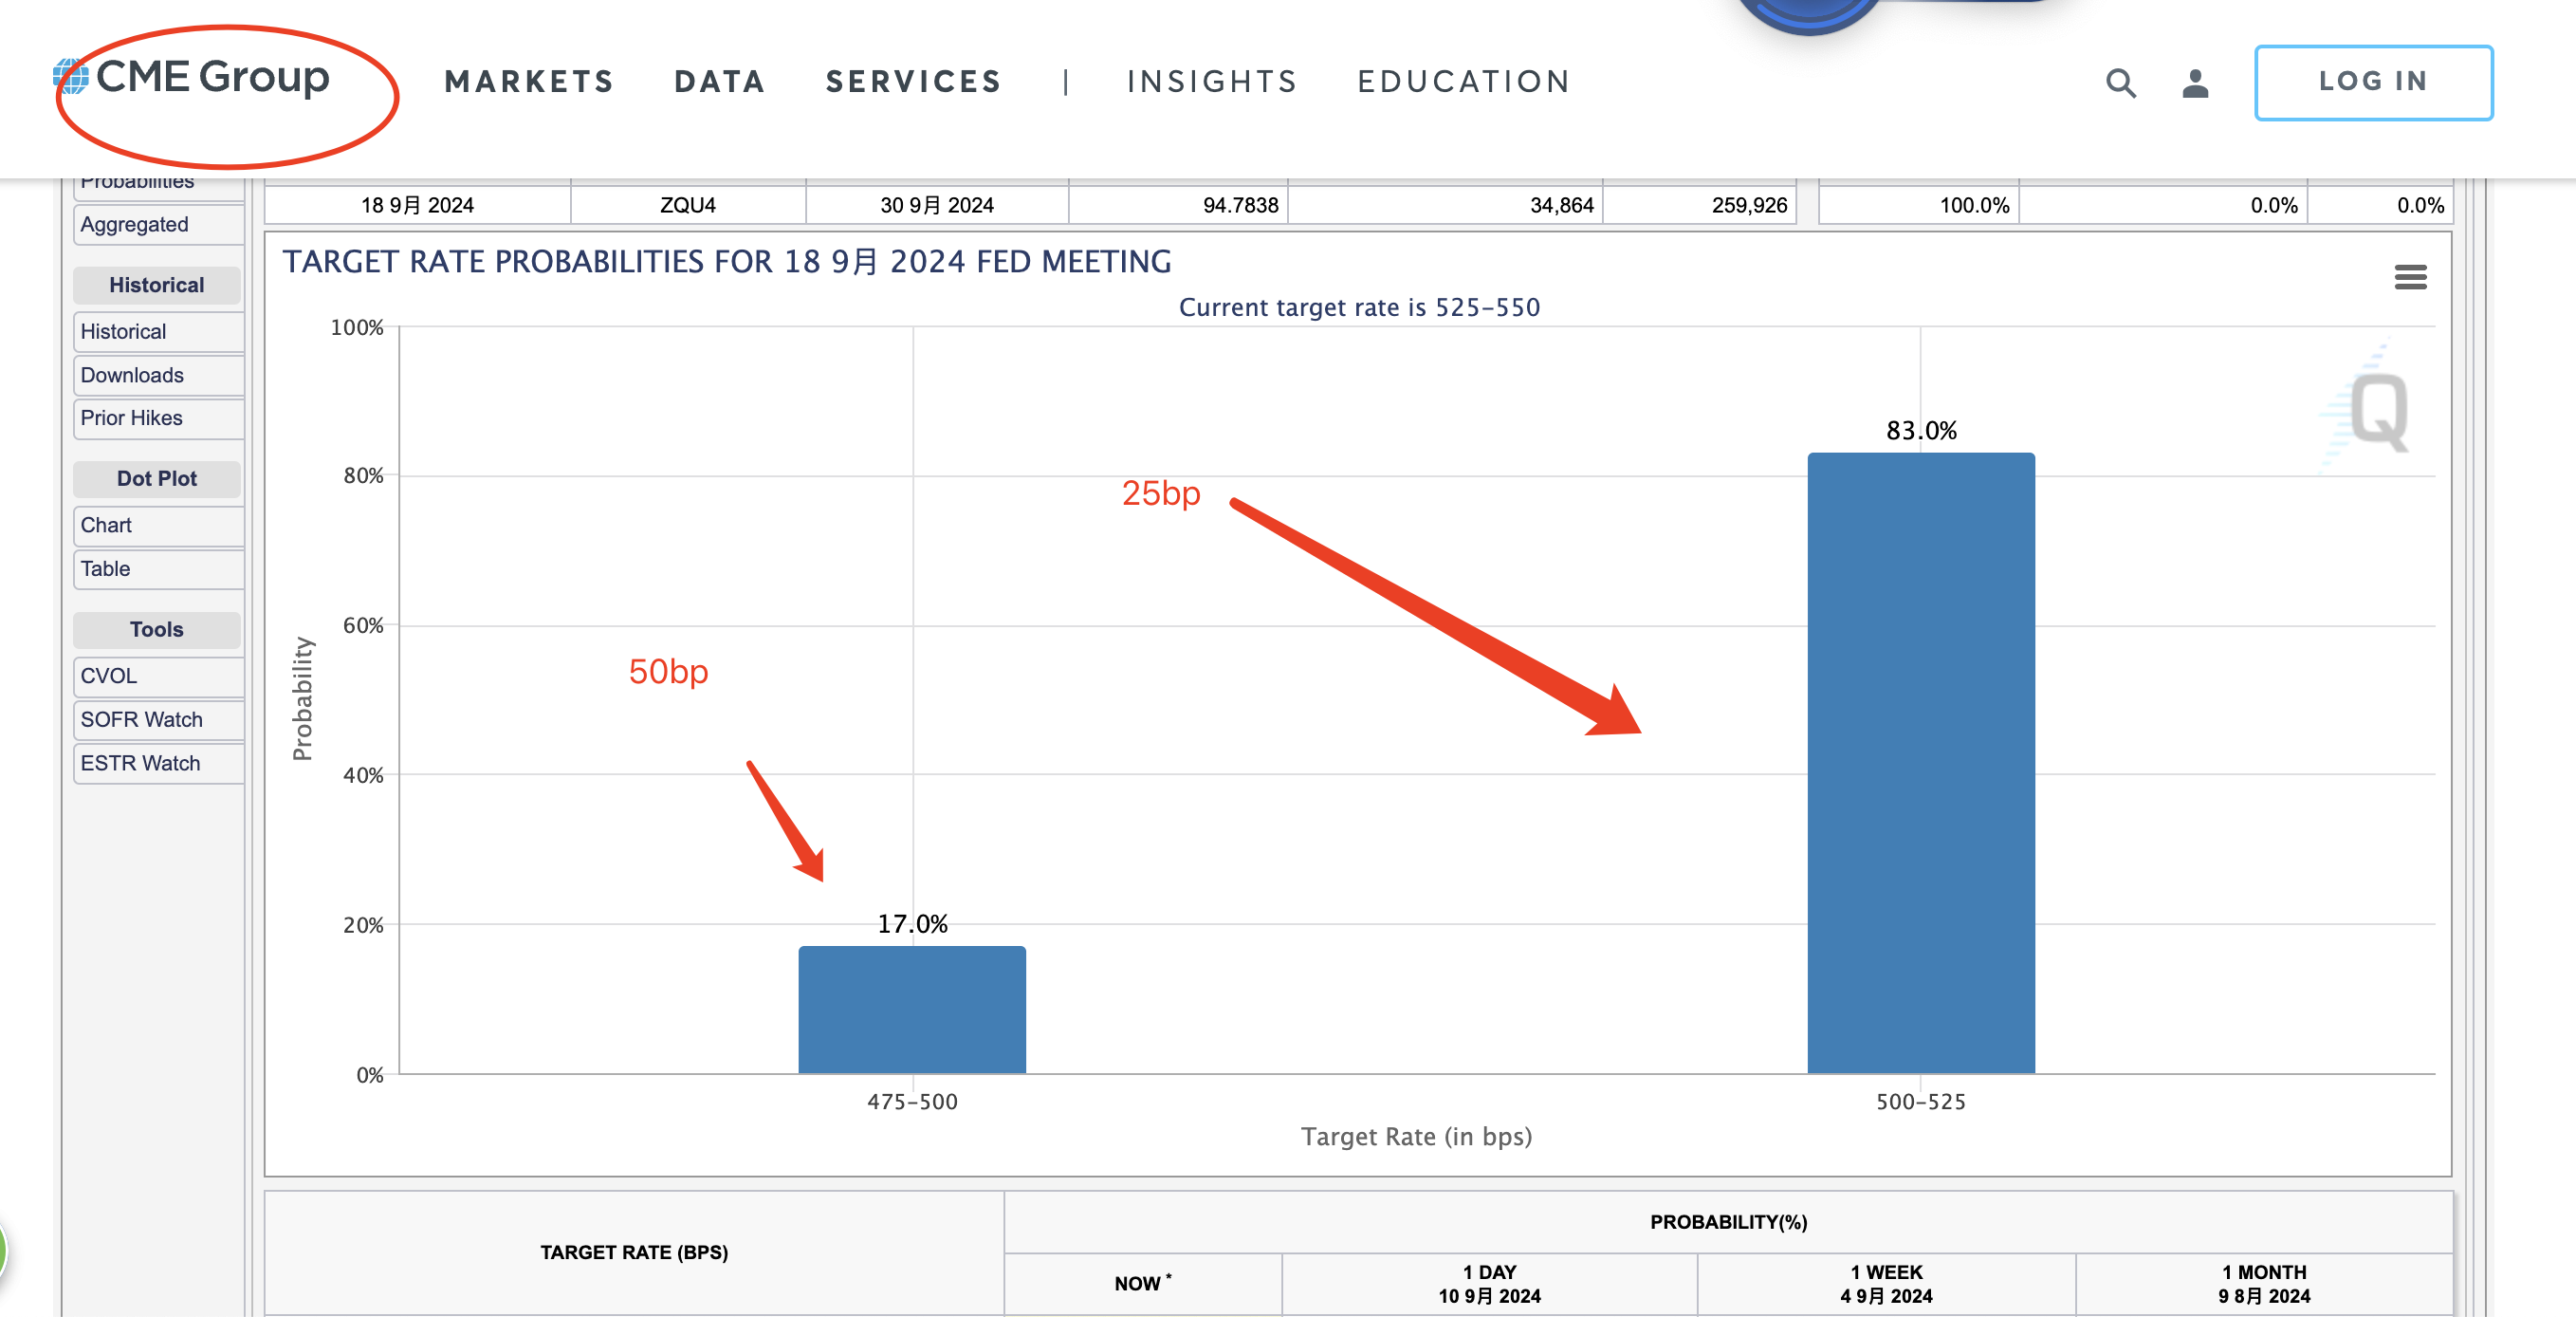Go to the EDUCATION section
The height and width of the screenshot is (1317, 2576).
[1464, 81]
